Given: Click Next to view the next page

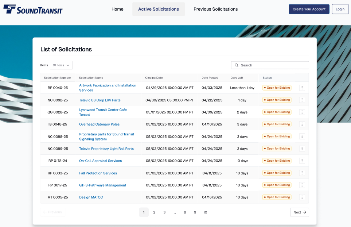Looking at the screenshot, I should pyautogui.click(x=299, y=212).
